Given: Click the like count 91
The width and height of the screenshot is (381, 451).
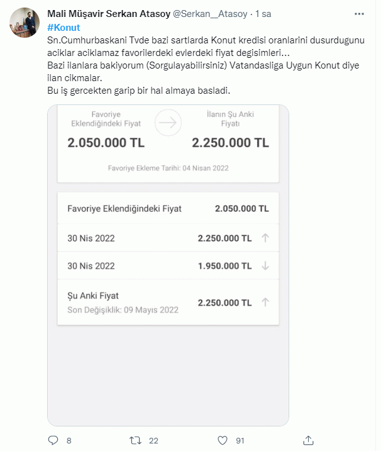Looking at the screenshot, I should (240, 440).
